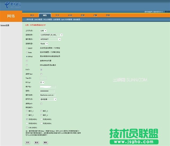
Task: Open the 诊断 (Diagnostics) tab
Action: tap(95, 15)
